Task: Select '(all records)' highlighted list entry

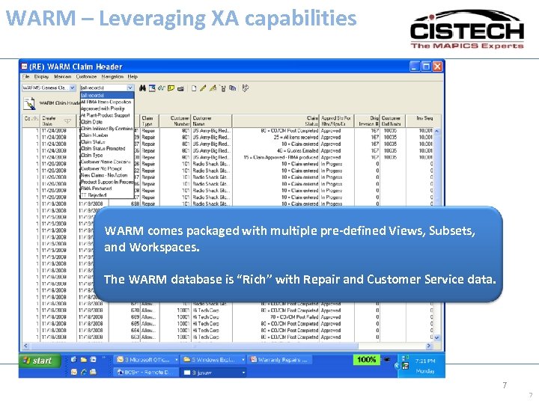Action: click(107, 95)
